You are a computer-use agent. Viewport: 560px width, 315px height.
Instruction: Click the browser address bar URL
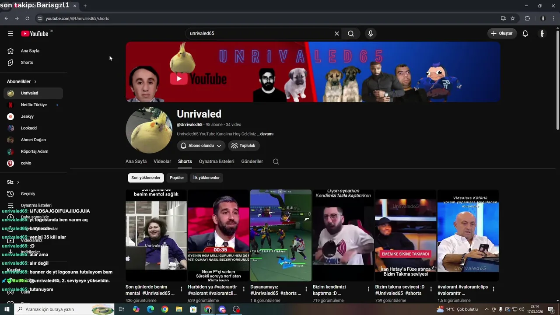[x=77, y=18]
